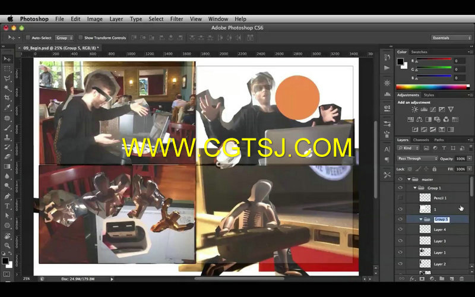Open the Opacity slider dropdown arrow
Viewport: 475px width, 297px height.
pyautogui.click(x=470, y=159)
